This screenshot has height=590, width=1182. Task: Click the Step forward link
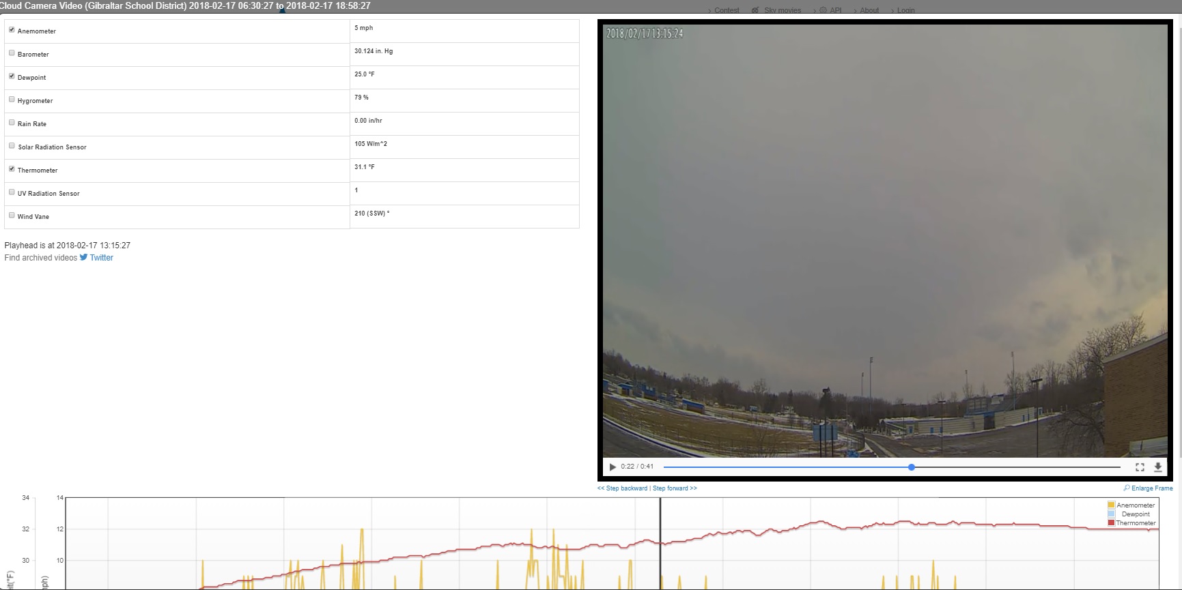point(675,488)
